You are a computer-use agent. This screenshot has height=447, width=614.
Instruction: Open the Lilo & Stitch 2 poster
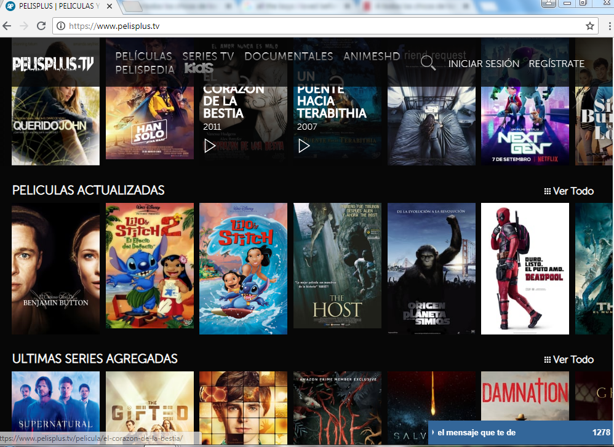pyautogui.click(x=150, y=266)
